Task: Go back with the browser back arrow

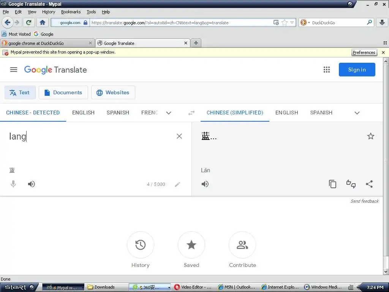Action: pyautogui.click(x=7, y=22)
